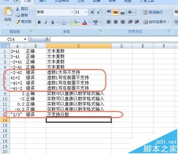The height and width of the screenshot is (154, 178).
Task: Select row 14 header
Action: click(x=5, y=120)
